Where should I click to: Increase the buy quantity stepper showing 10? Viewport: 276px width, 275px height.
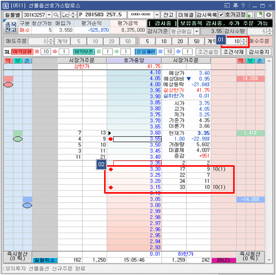(244, 40)
